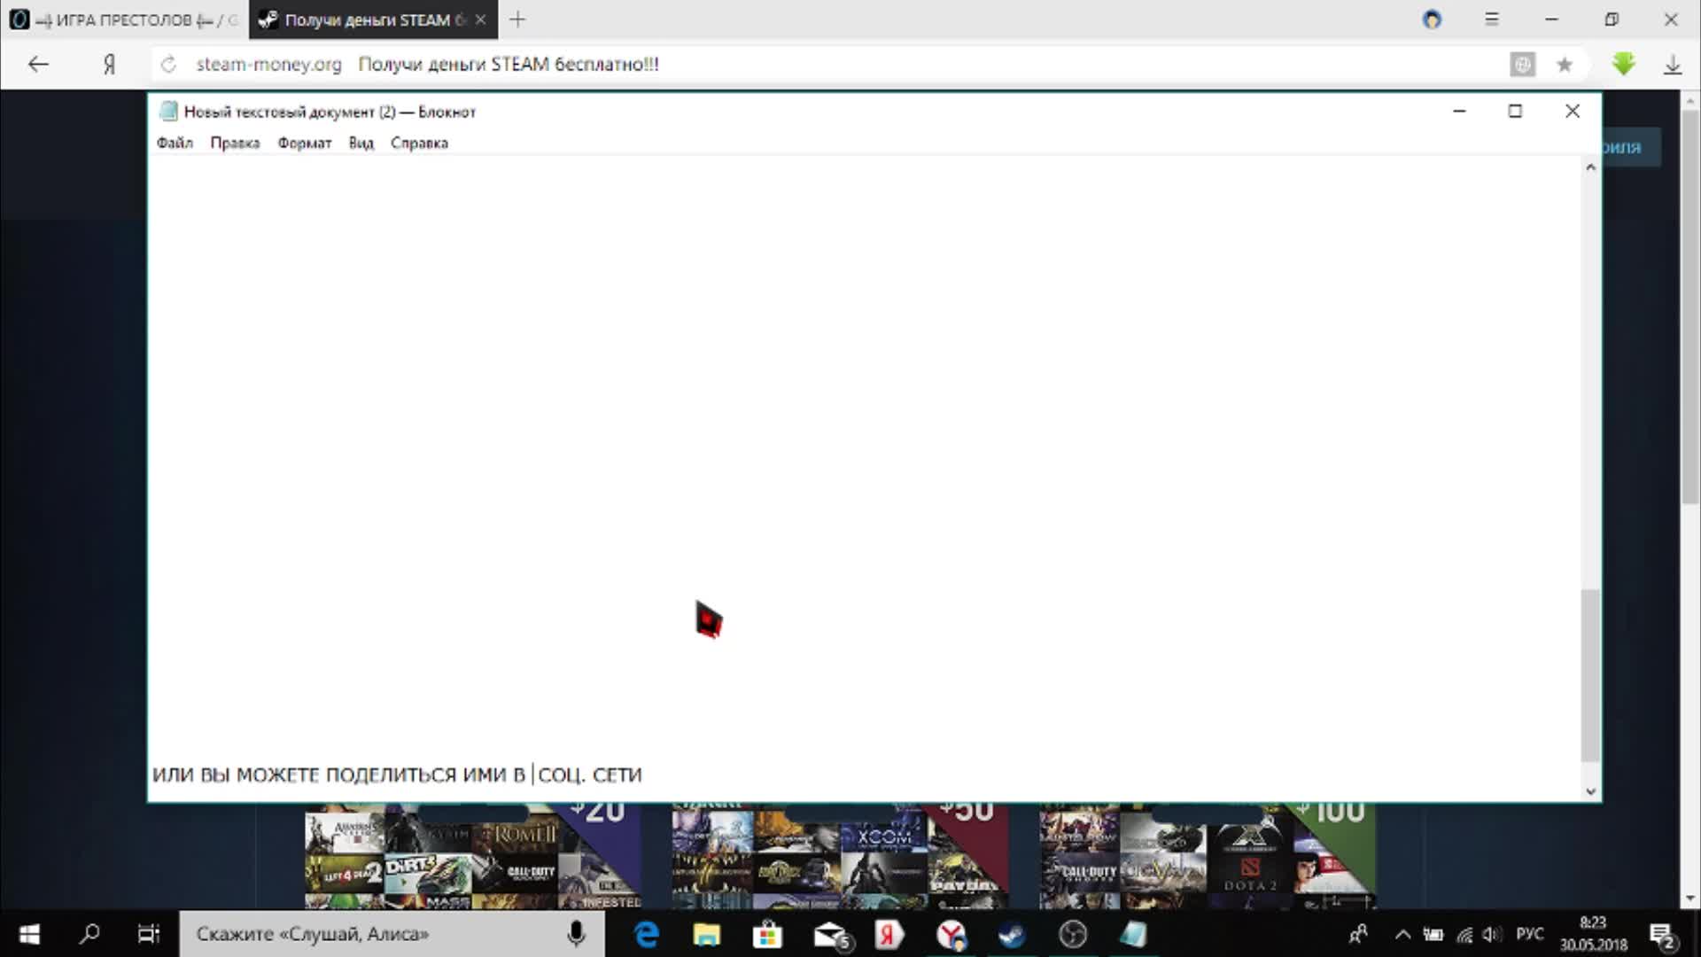1701x957 pixels.
Task: Select the Получи деньги STEAM tab
Action: (x=373, y=19)
